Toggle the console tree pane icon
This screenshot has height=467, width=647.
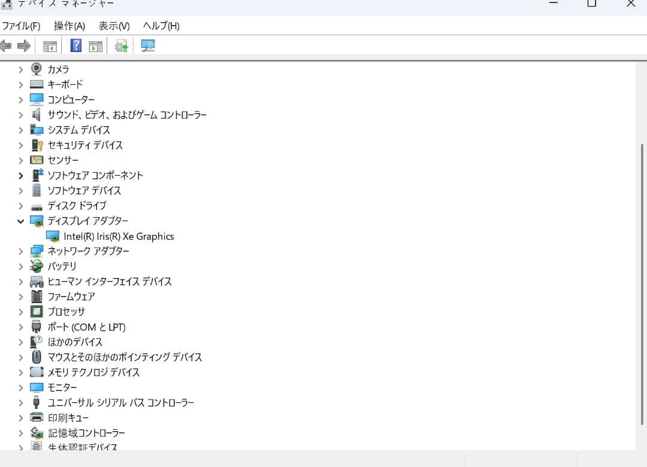[50, 45]
